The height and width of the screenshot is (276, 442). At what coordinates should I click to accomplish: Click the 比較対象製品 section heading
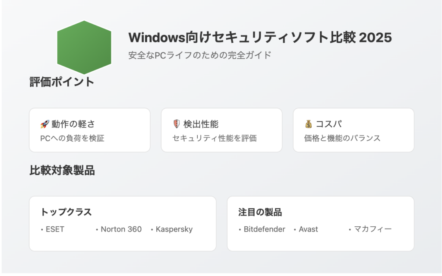coord(62,171)
